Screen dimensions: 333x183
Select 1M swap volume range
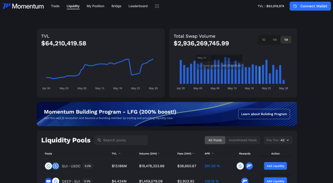point(286,40)
